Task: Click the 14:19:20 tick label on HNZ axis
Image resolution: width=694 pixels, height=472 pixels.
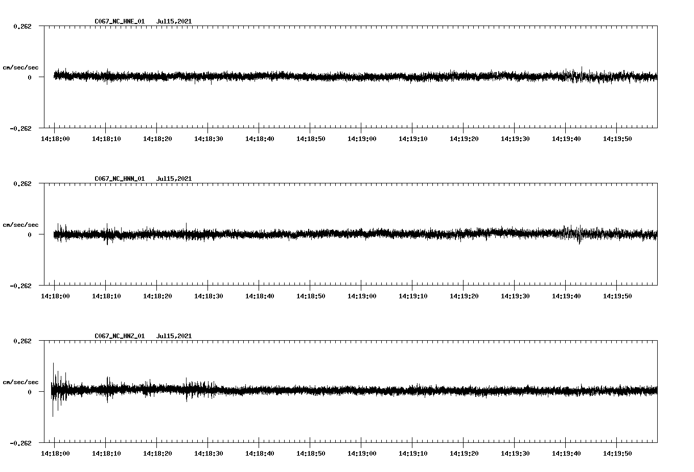Action: [465, 452]
